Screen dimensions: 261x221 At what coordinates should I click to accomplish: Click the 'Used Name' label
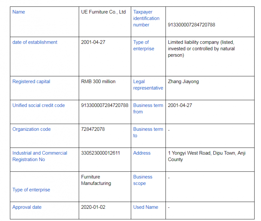tap(146, 207)
